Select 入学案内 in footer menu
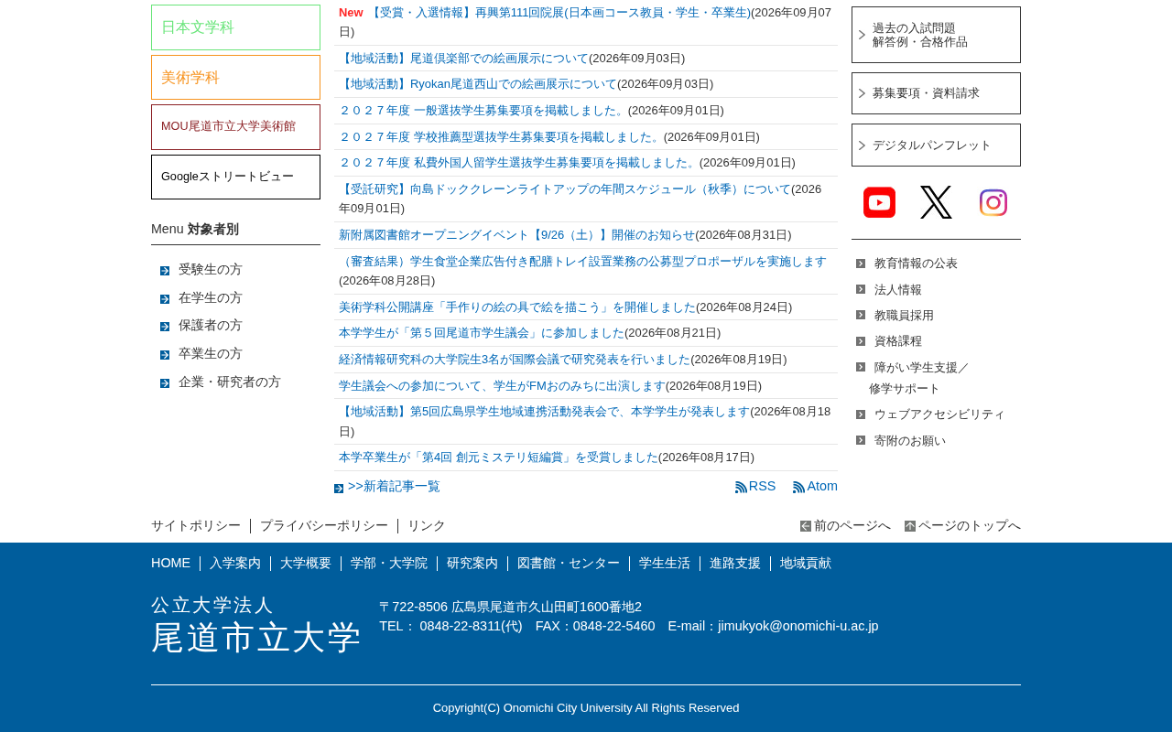Screen dimensions: 1172x732 pyautogui.click(x=235, y=564)
